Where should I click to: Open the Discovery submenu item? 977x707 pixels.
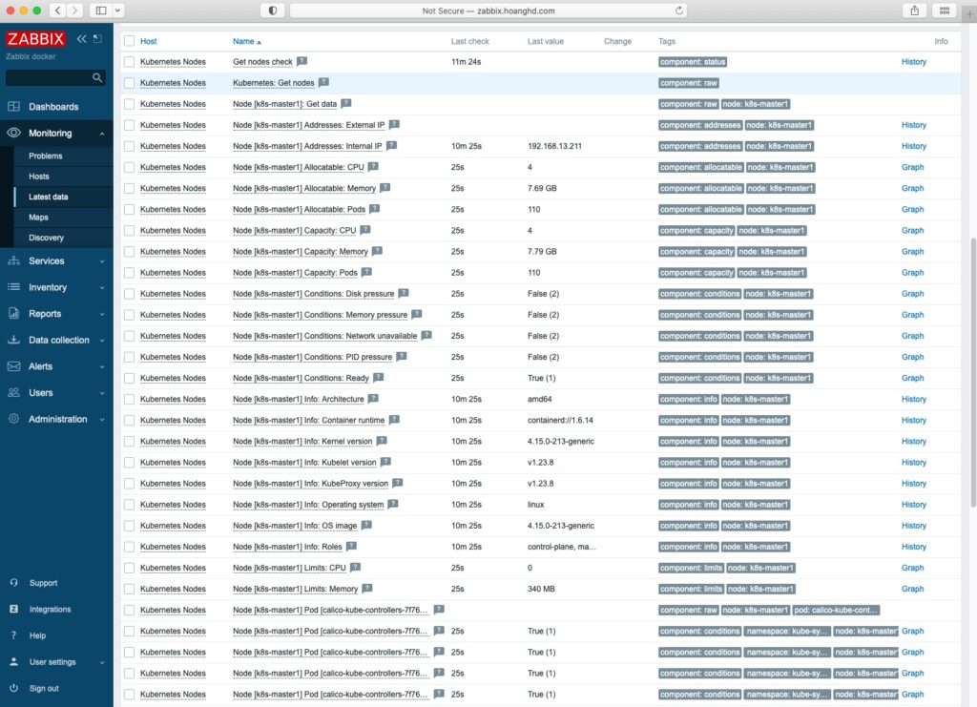click(46, 238)
